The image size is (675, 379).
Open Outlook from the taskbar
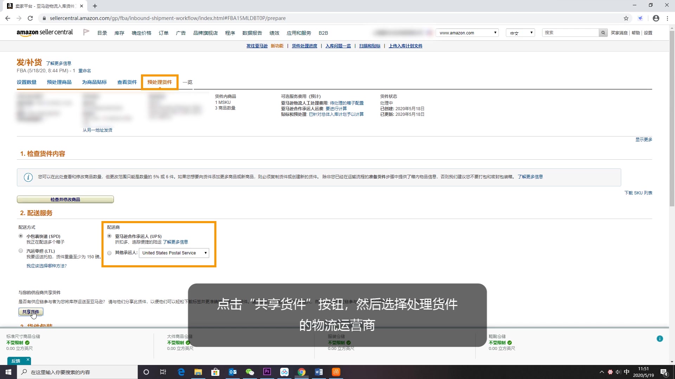tap(233, 372)
